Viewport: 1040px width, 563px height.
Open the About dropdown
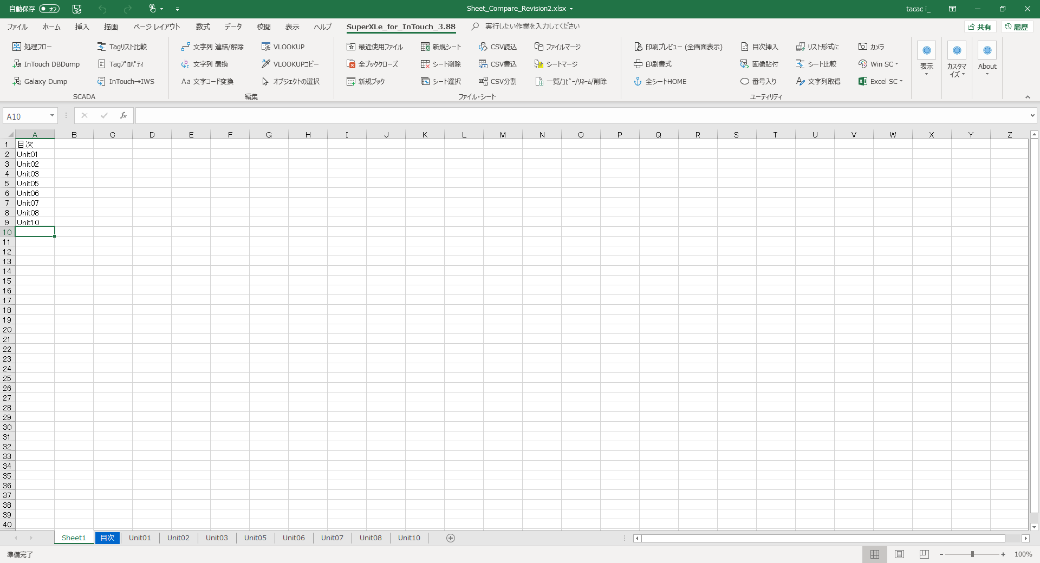point(987,58)
